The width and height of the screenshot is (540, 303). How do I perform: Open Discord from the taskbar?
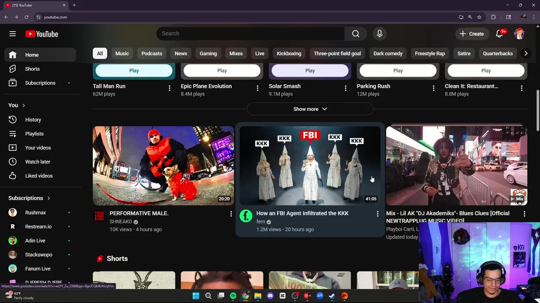click(270, 296)
